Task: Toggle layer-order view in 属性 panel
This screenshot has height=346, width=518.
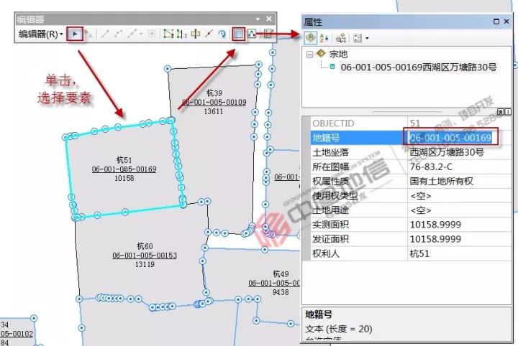Action: (310, 38)
